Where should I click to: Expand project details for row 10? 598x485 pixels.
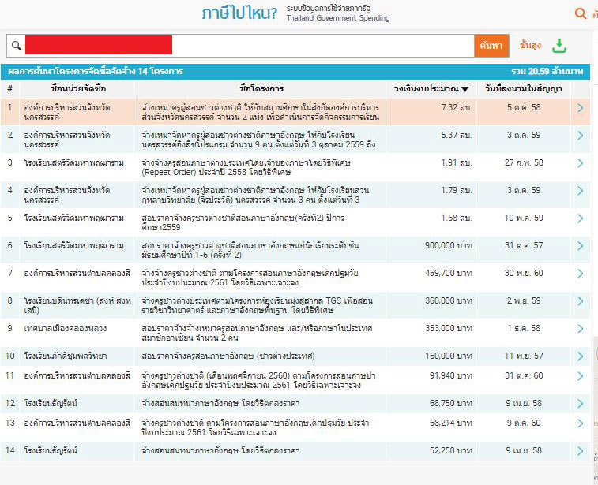click(581, 356)
